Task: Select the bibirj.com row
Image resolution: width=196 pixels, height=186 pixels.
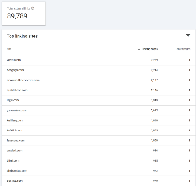Action: (x=98, y=160)
